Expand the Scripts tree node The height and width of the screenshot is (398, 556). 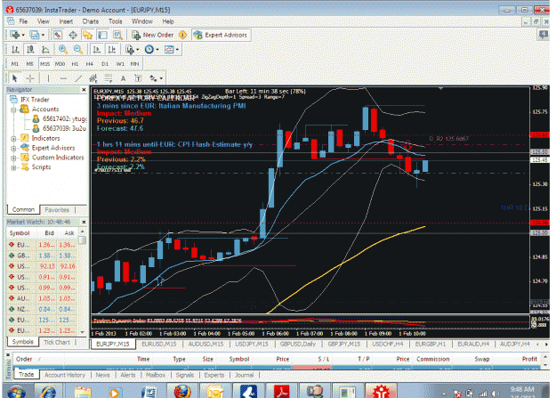(13, 167)
